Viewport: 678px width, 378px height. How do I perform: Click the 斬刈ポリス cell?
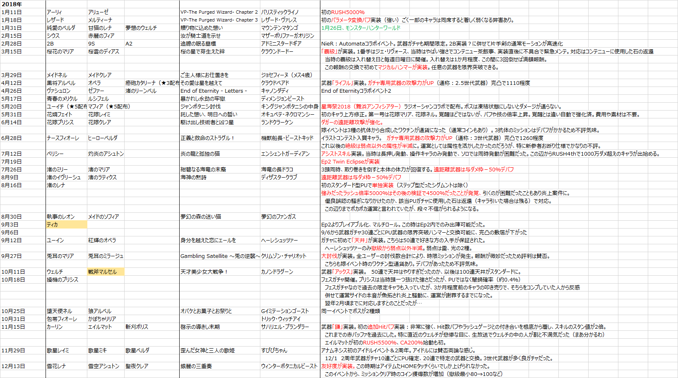pyautogui.click(x=151, y=327)
